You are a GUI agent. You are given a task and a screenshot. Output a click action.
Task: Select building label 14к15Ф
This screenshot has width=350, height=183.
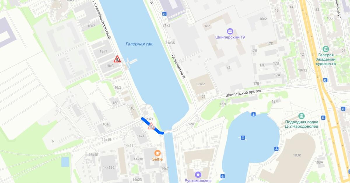109,168
